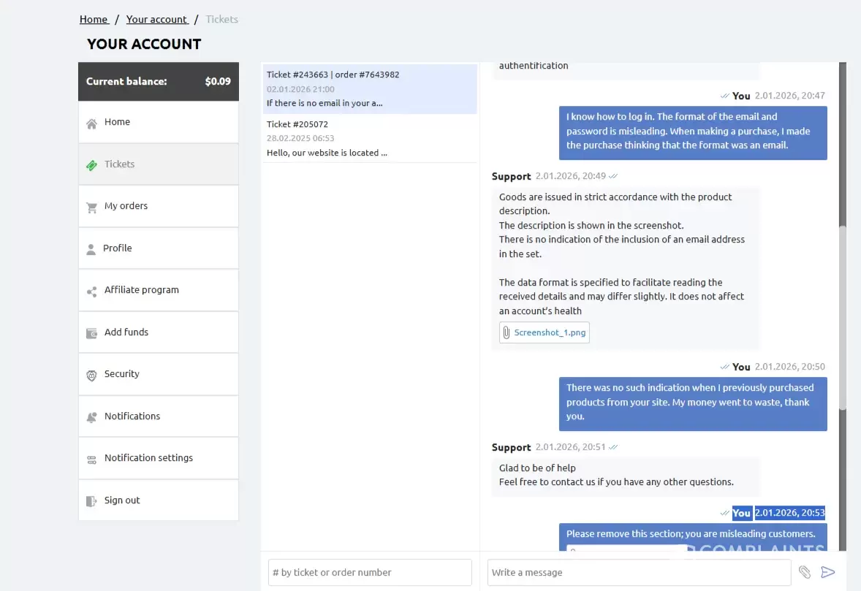861x591 pixels.
Task: Open Your account breadcrumb link
Action: click(x=156, y=19)
